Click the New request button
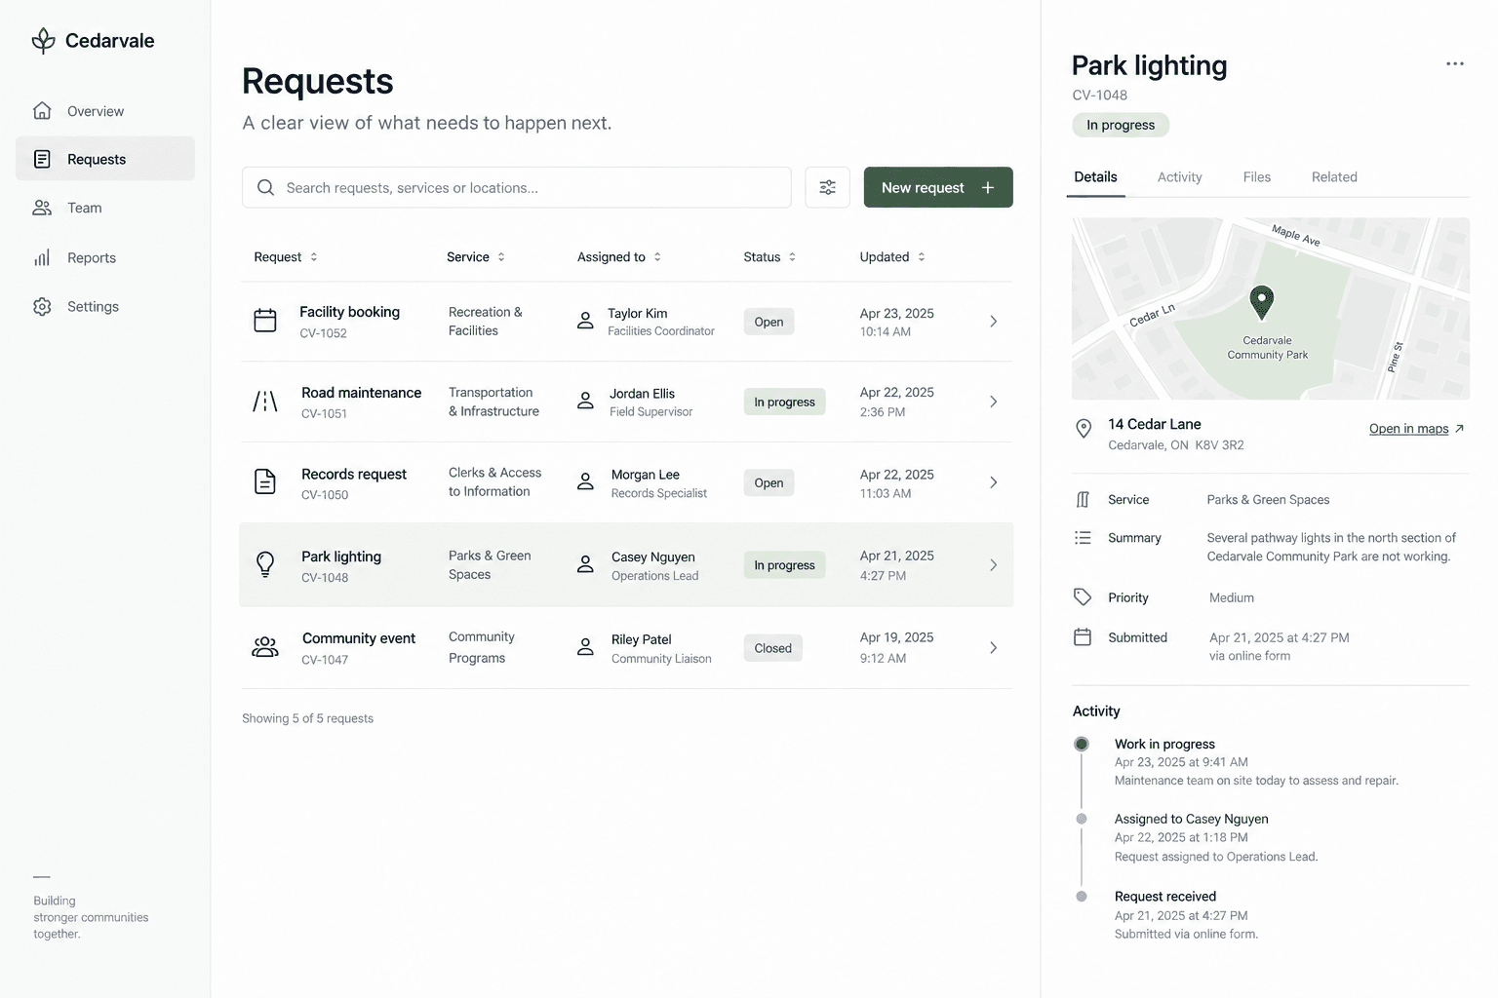The width and height of the screenshot is (1498, 998). tap(938, 187)
